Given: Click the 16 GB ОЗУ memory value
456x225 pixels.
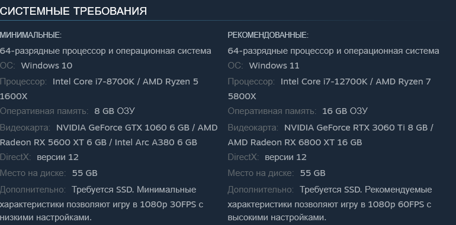Looking at the screenshot, I should click(345, 111).
